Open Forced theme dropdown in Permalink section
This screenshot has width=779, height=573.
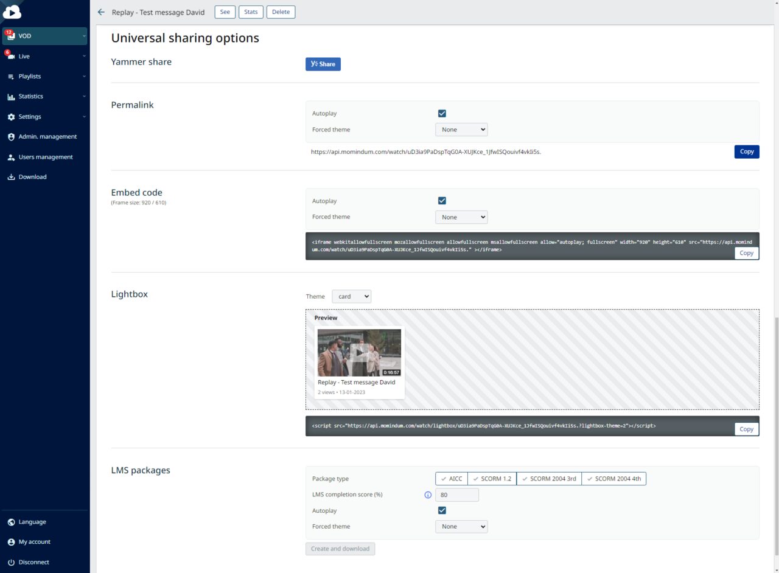(x=461, y=130)
